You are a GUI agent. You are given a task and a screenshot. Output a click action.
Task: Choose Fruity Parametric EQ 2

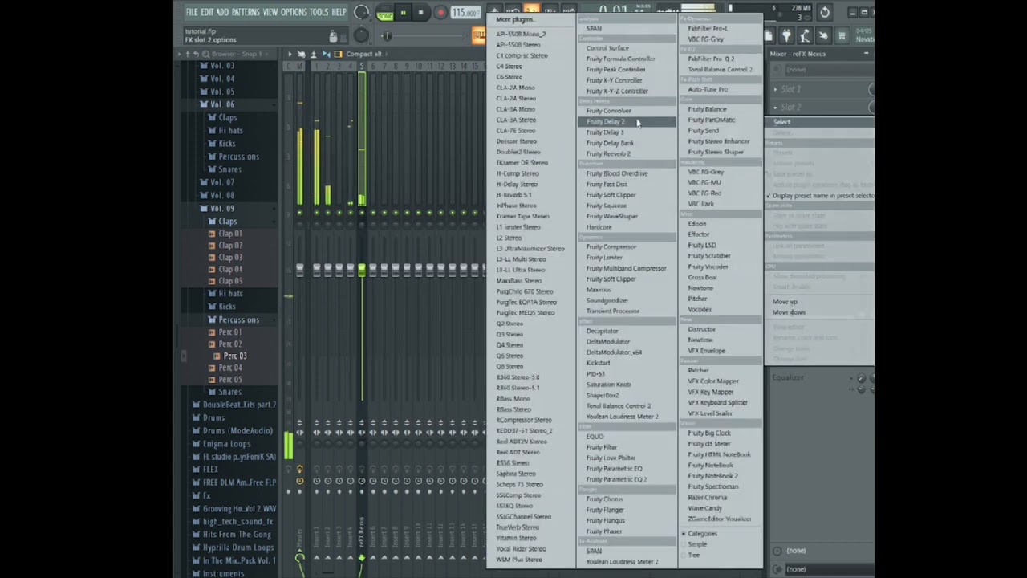(616, 479)
